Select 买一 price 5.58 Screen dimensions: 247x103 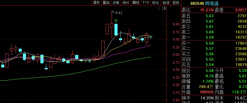pos(209,43)
